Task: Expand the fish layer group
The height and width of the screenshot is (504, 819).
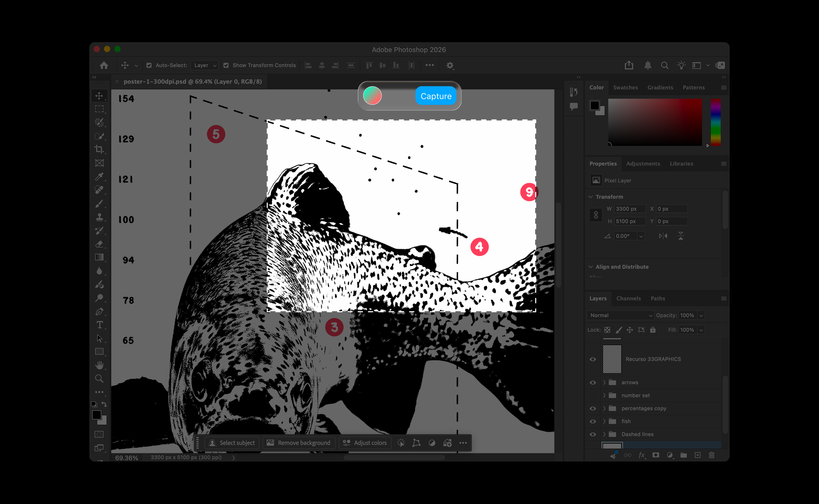Action: click(604, 422)
